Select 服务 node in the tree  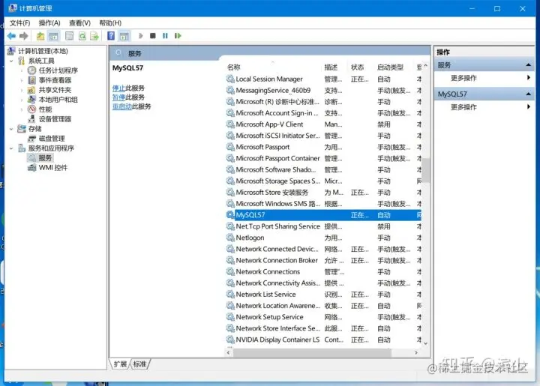point(45,158)
